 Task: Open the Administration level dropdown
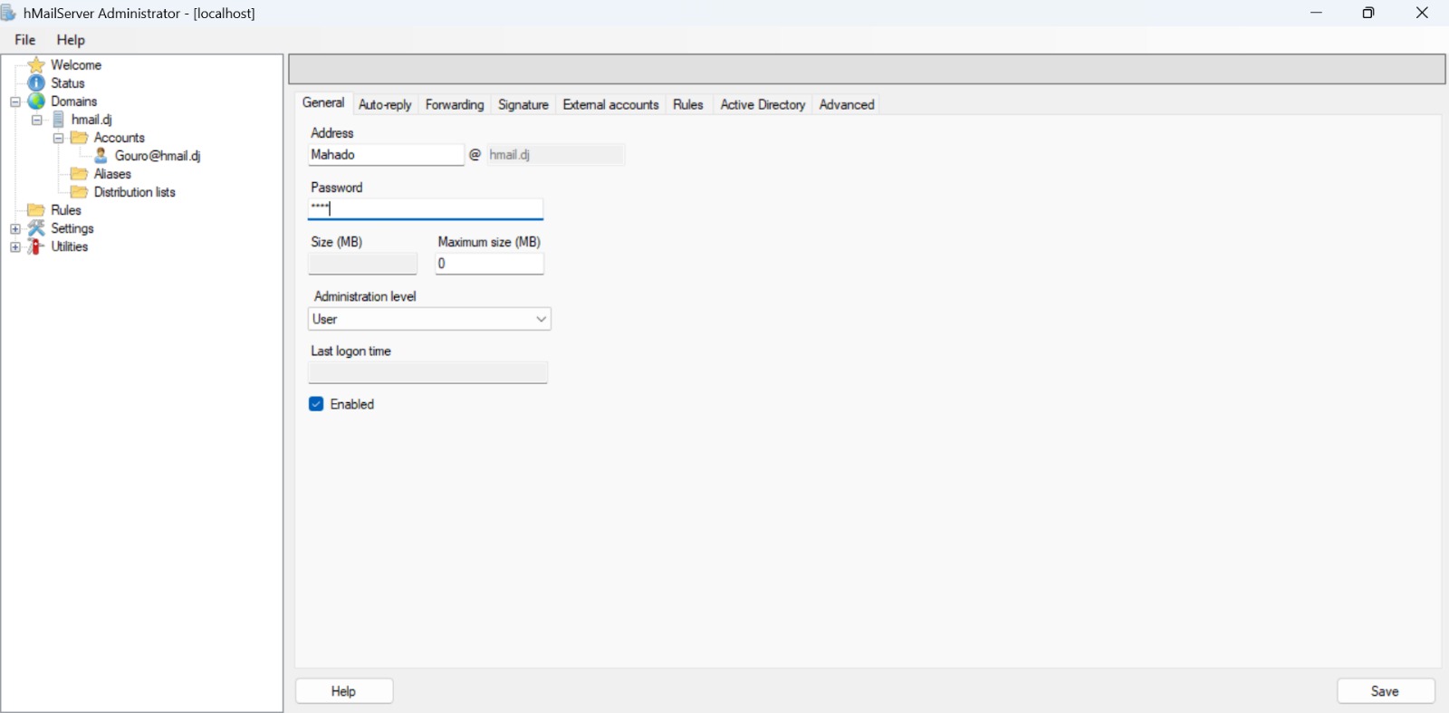[429, 319]
